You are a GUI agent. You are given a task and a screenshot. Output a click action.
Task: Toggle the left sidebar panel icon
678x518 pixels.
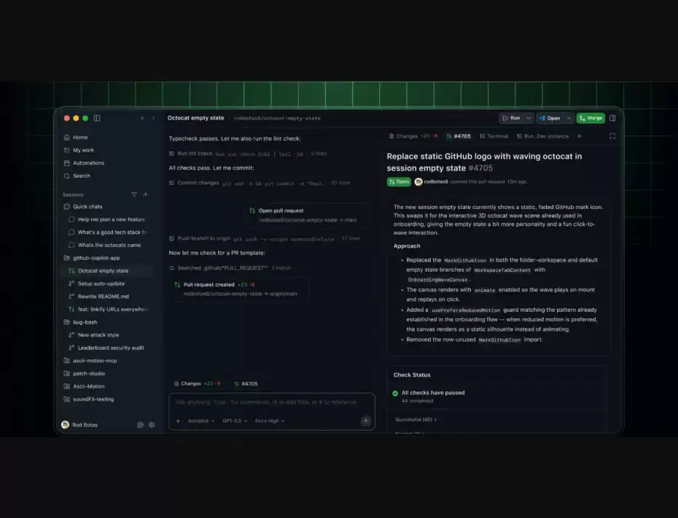97,118
